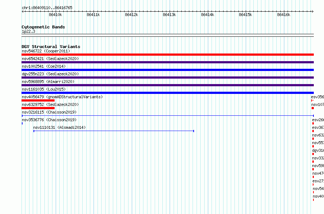Screen dimensions: 324x214
Task: Select the 1p22.3 band label
Action: coord(28,31)
